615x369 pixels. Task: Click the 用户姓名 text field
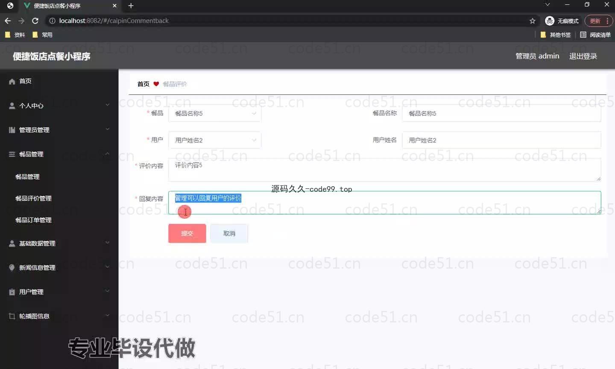point(501,140)
